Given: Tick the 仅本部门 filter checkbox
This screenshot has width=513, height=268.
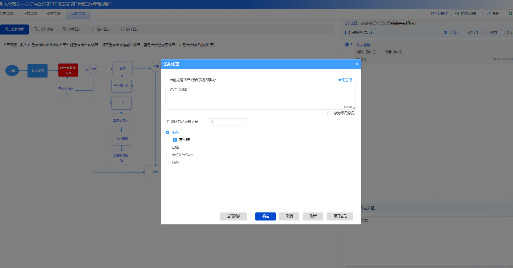Looking at the screenshot, I should click(x=462, y=33).
